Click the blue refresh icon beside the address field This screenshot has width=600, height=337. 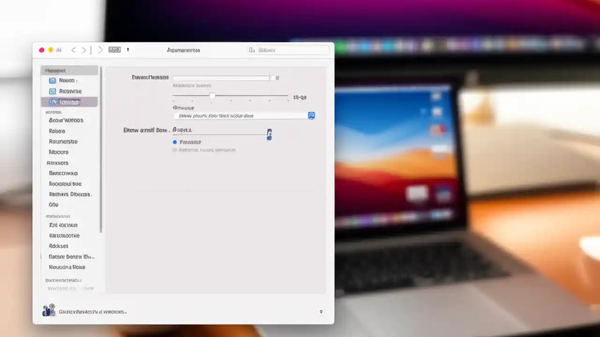point(311,116)
